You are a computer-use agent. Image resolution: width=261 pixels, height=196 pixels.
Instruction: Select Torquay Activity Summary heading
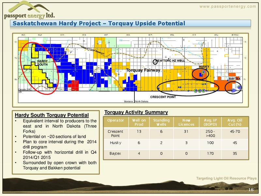[x=136, y=112]
